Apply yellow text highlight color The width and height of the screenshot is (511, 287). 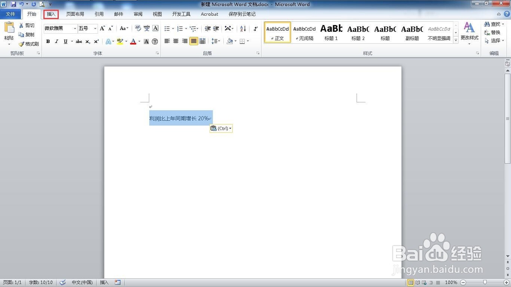120,41
